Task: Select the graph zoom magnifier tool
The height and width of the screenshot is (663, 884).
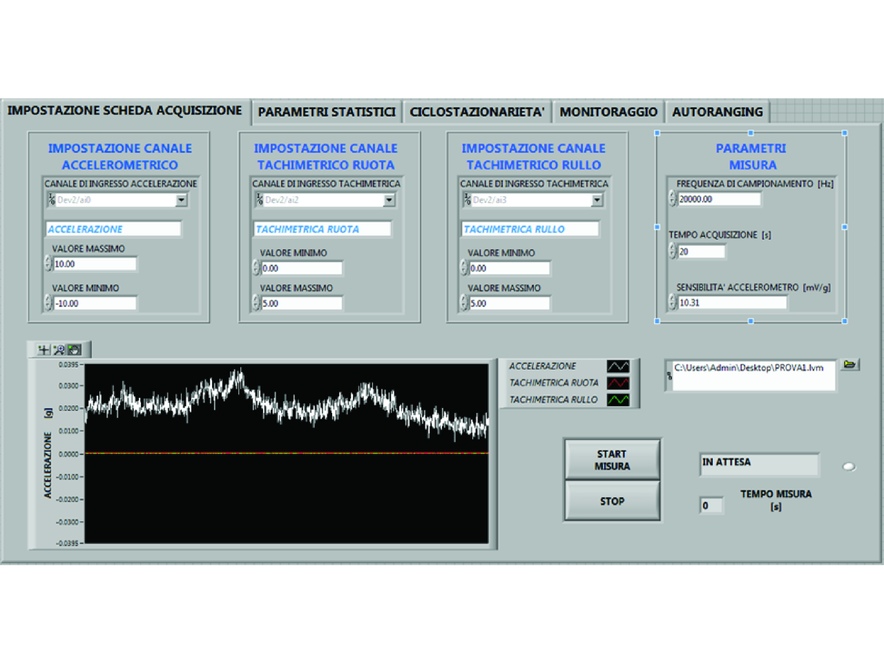Action: 59,350
